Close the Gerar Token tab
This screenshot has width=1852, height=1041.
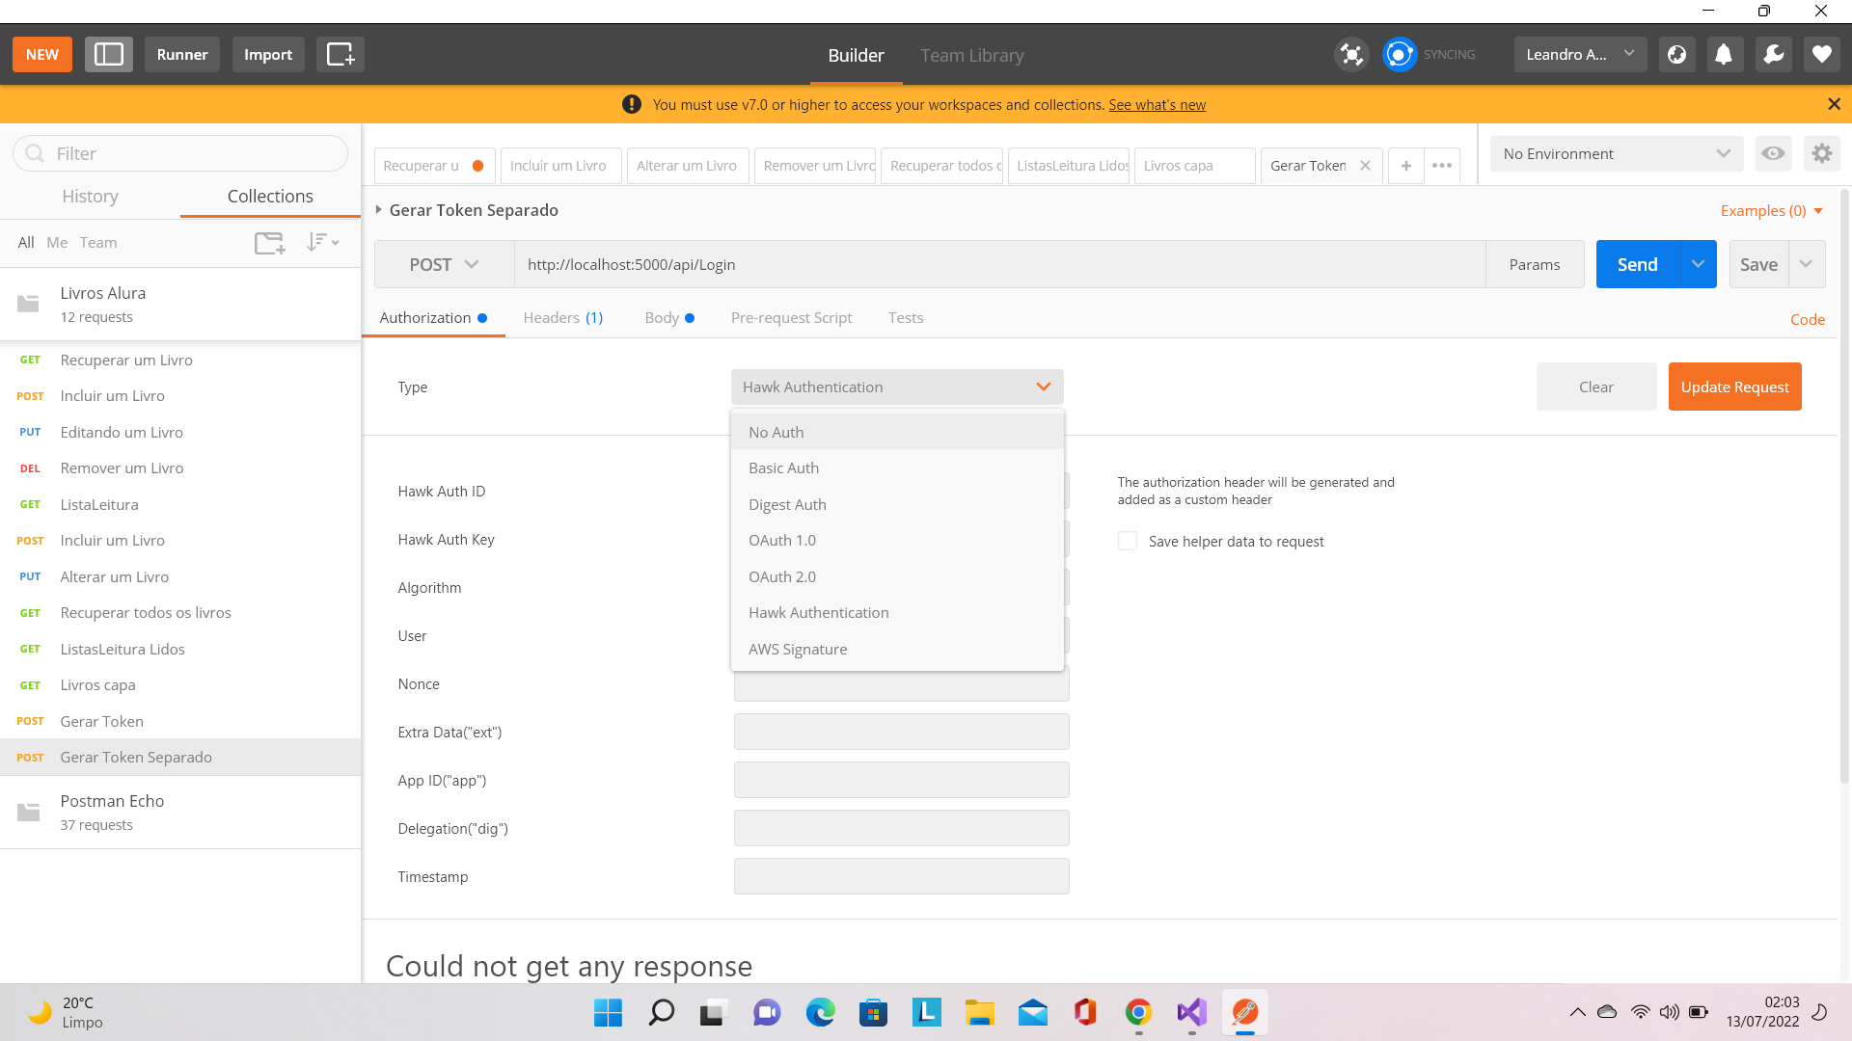click(x=1365, y=166)
